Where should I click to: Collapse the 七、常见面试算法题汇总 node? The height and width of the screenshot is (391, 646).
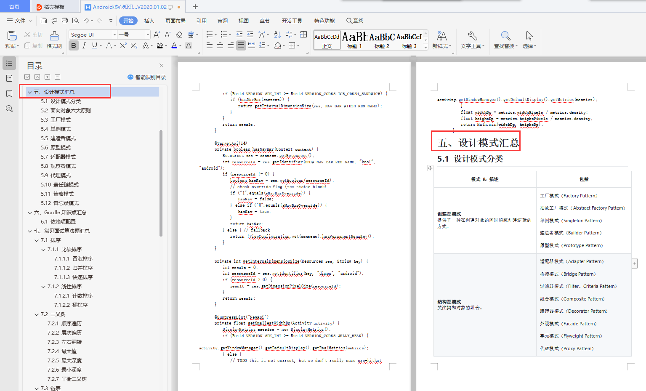(30, 231)
